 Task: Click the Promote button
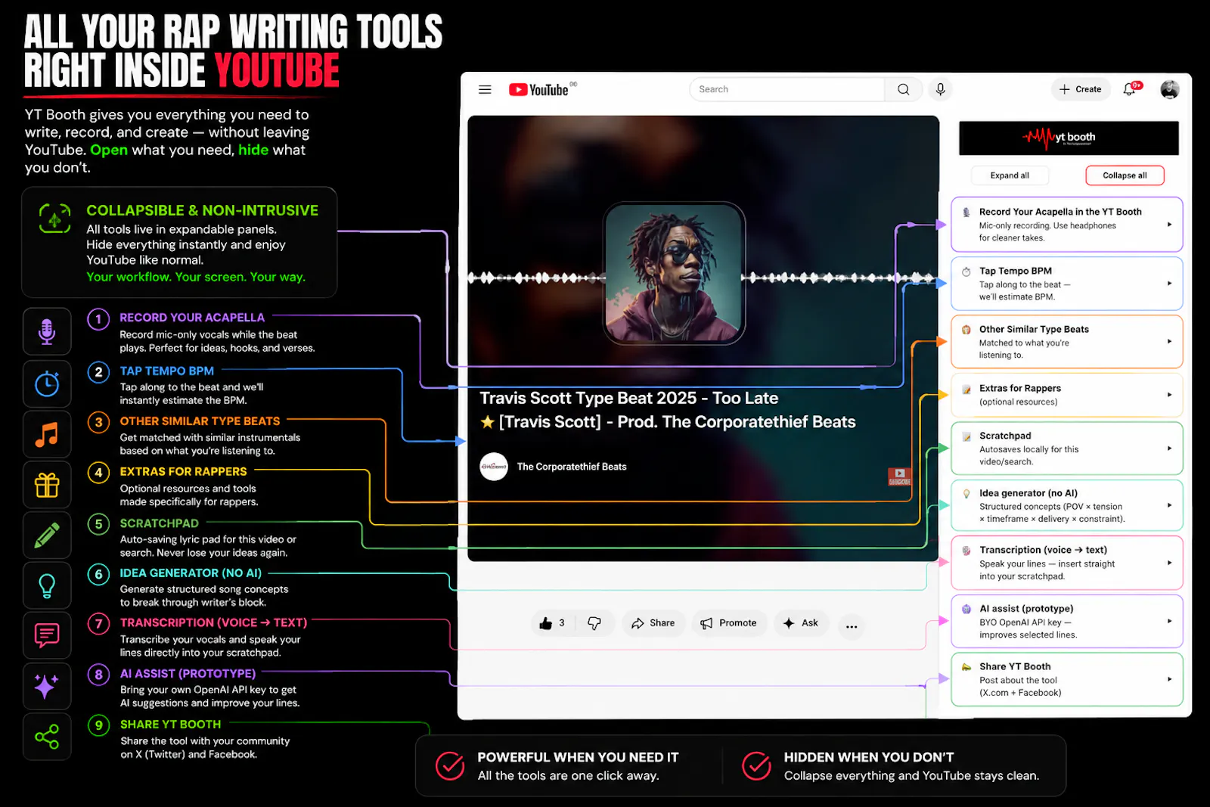pyautogui.click(x=729, y=623)
